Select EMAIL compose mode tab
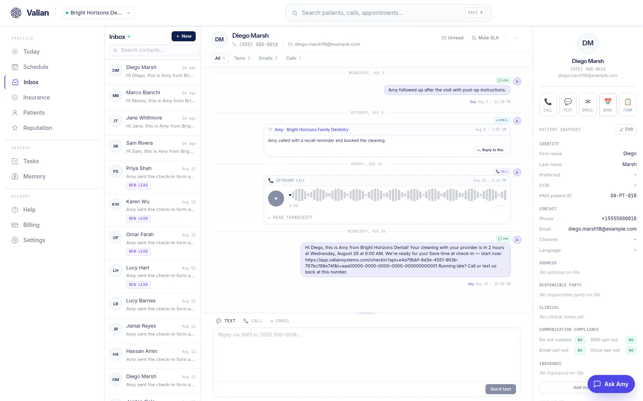This screenshot has width=643, height=401. click(280, 321)
